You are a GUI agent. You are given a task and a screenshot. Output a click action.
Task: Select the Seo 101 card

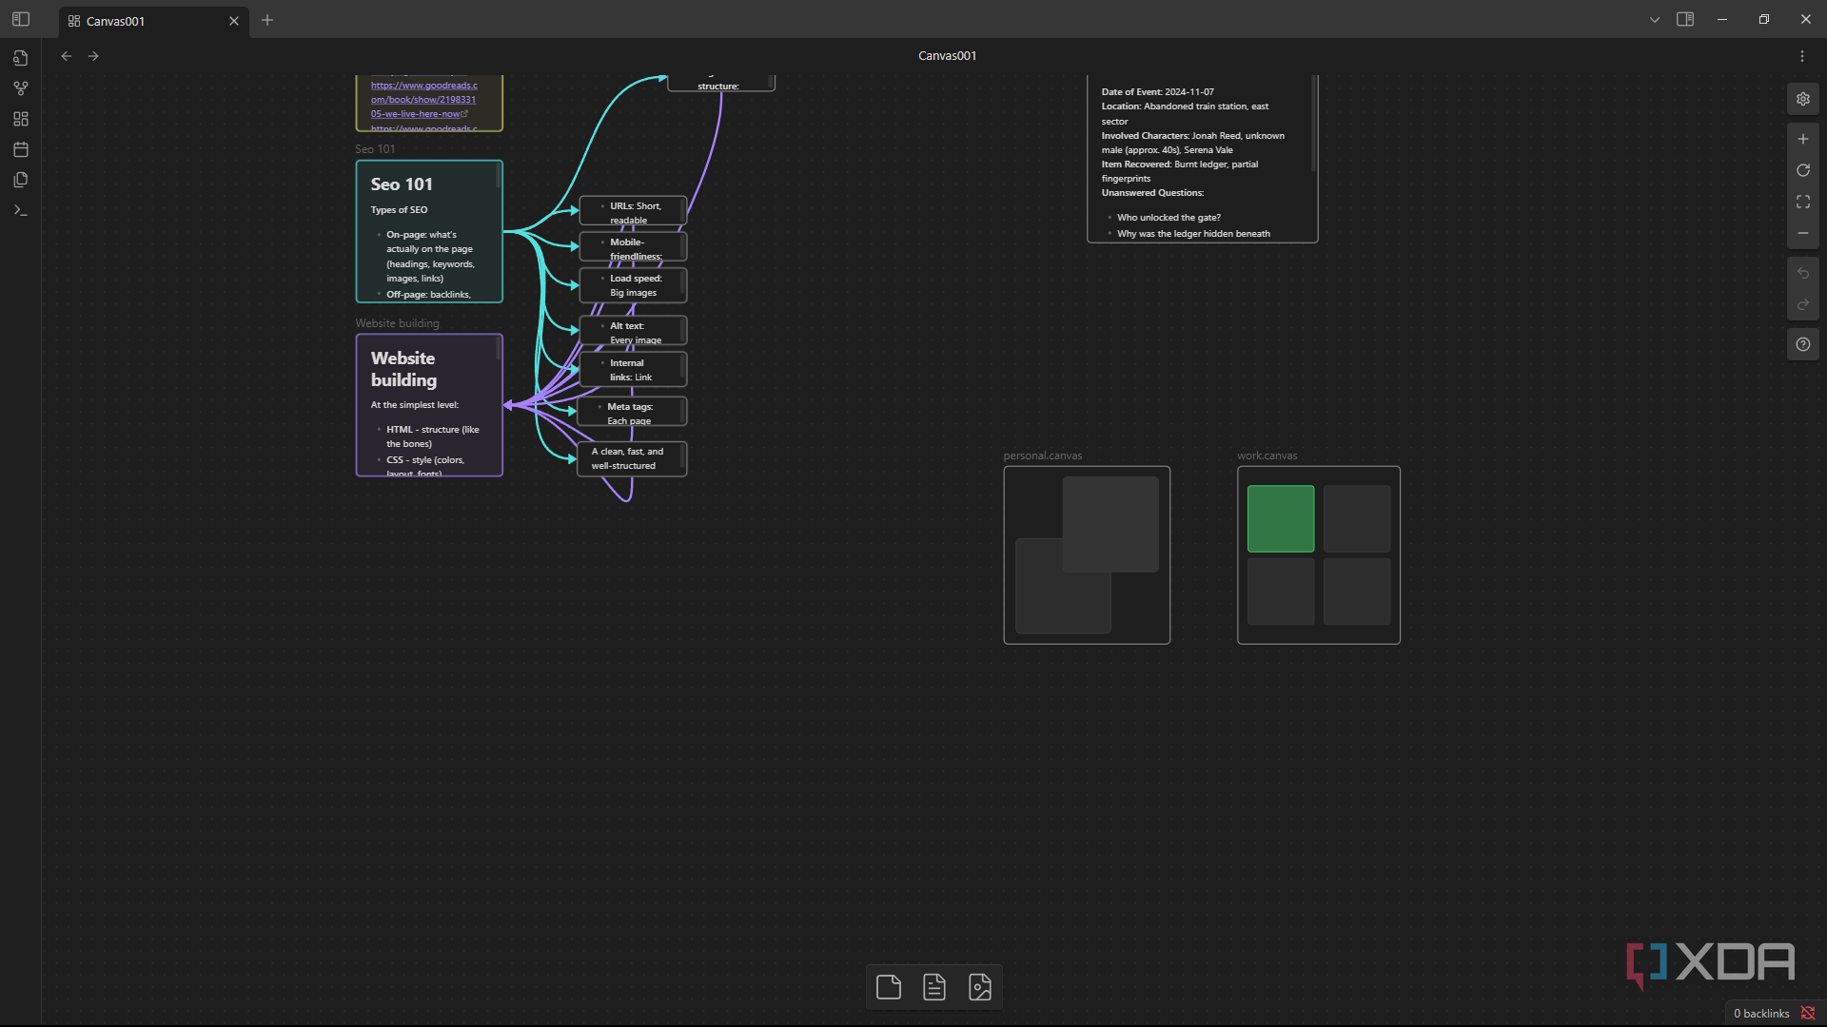pyautogui.click(x=429, y=232)
